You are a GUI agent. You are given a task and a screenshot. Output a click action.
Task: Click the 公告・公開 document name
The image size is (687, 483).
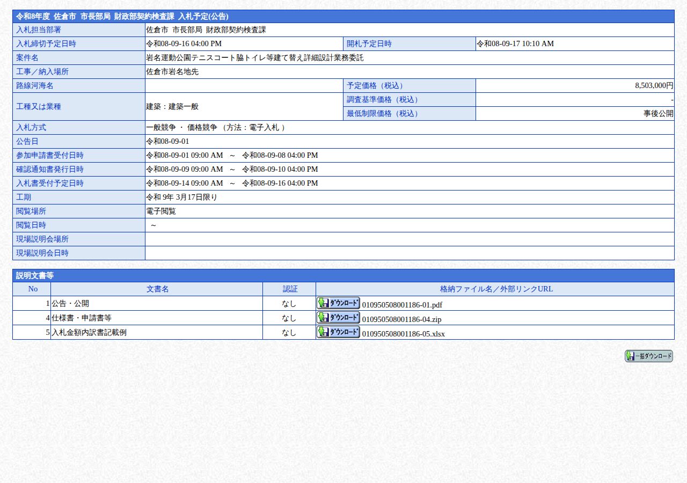(x=70, y=303)
